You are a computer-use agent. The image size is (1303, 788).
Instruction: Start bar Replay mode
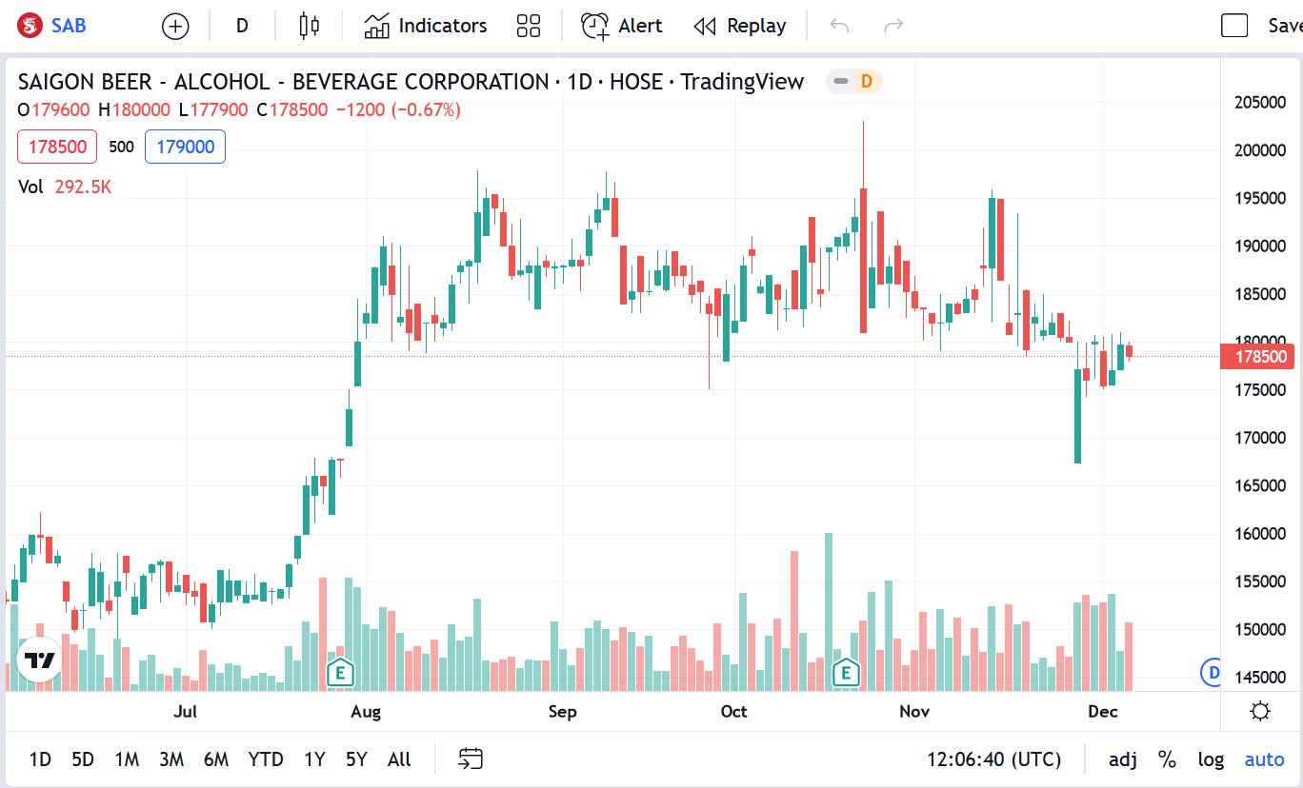click(x=740, y=26)
